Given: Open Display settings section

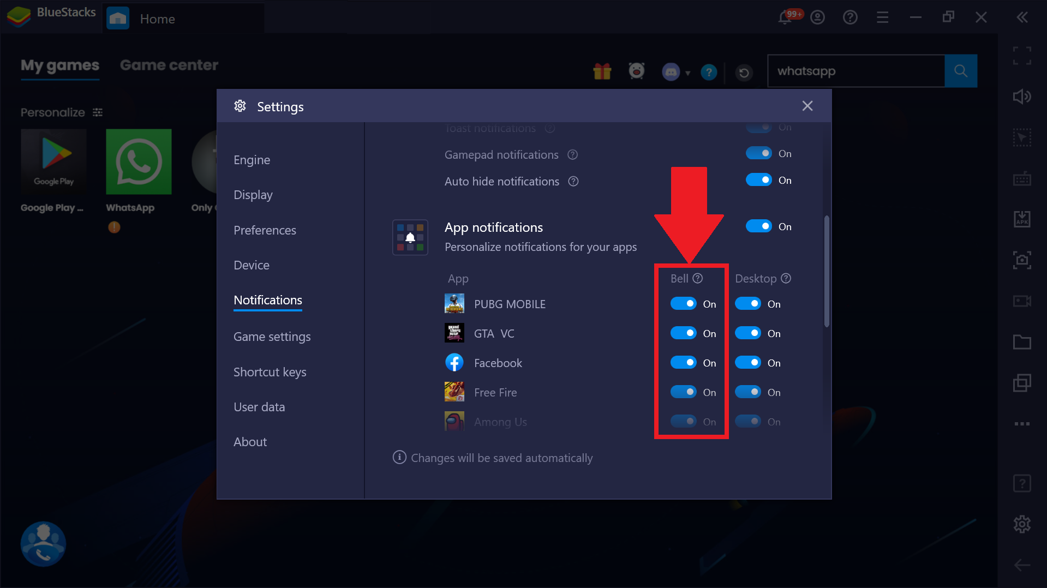Looking at the screenshot, I should [253, 195].
